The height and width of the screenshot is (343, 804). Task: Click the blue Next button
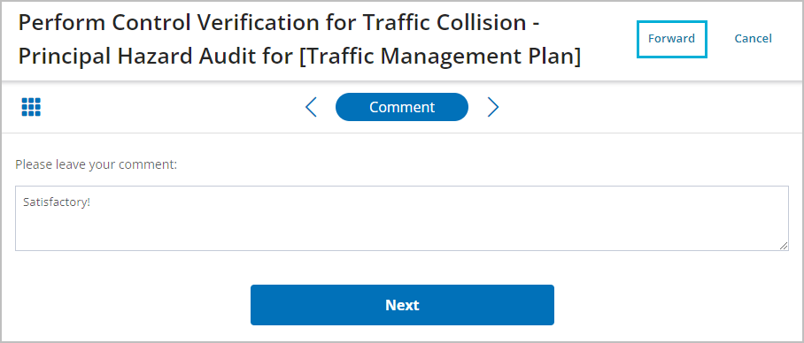point(403,305)
